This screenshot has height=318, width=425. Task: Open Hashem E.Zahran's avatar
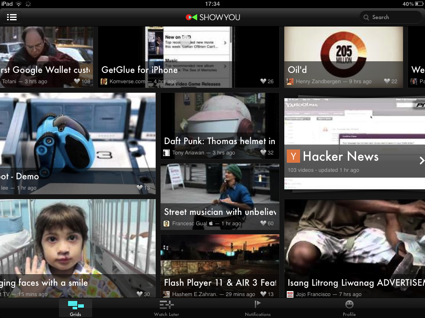tap(166, 294)
